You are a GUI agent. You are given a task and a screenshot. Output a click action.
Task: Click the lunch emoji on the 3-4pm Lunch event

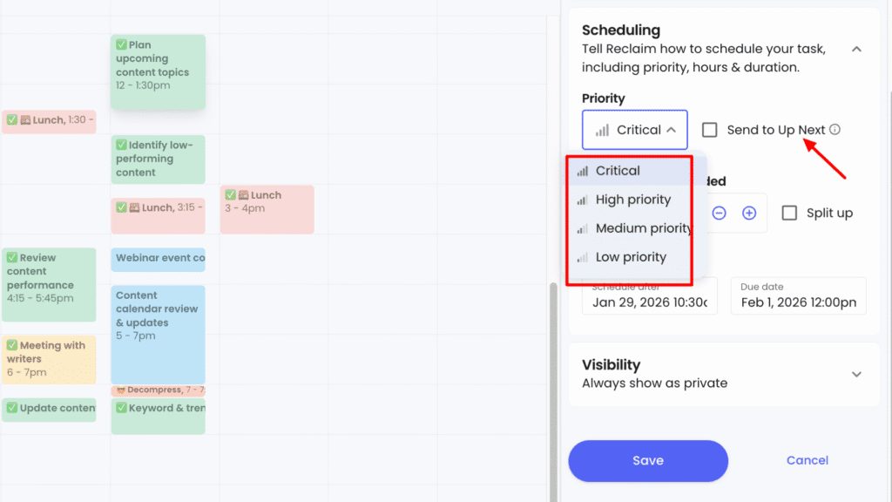246,194
